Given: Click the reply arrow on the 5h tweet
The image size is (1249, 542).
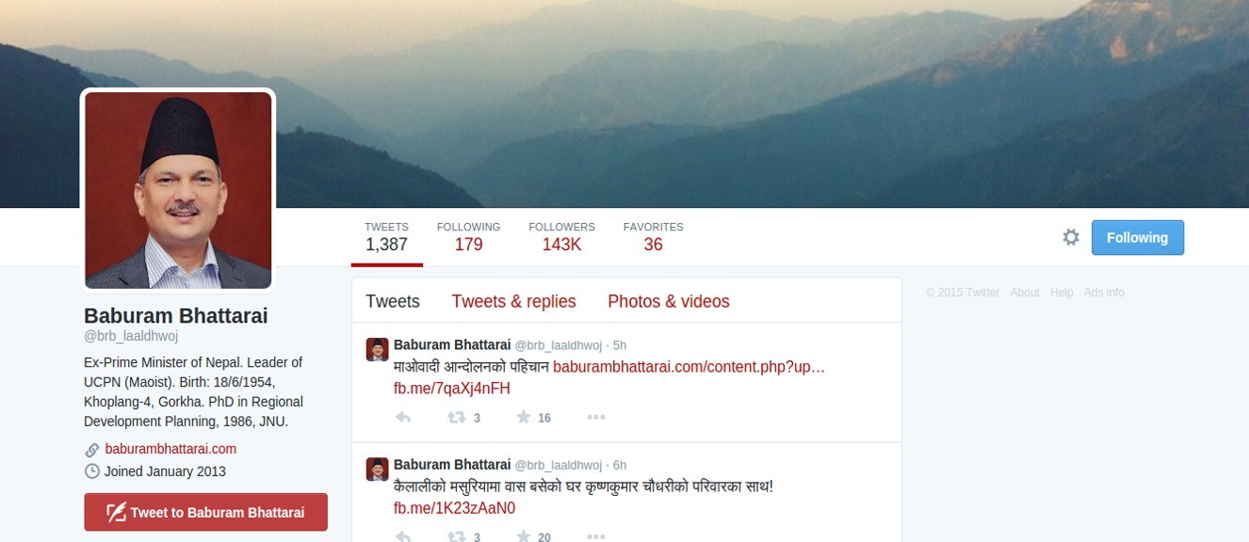Looking at the screenshot, I should (402, 417).
